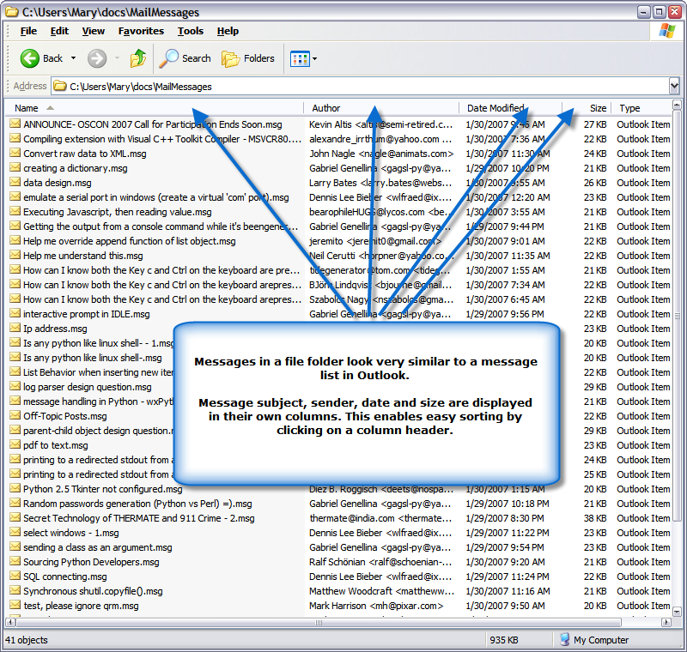
Task: Open the View menu
Action: pos(94,31)
